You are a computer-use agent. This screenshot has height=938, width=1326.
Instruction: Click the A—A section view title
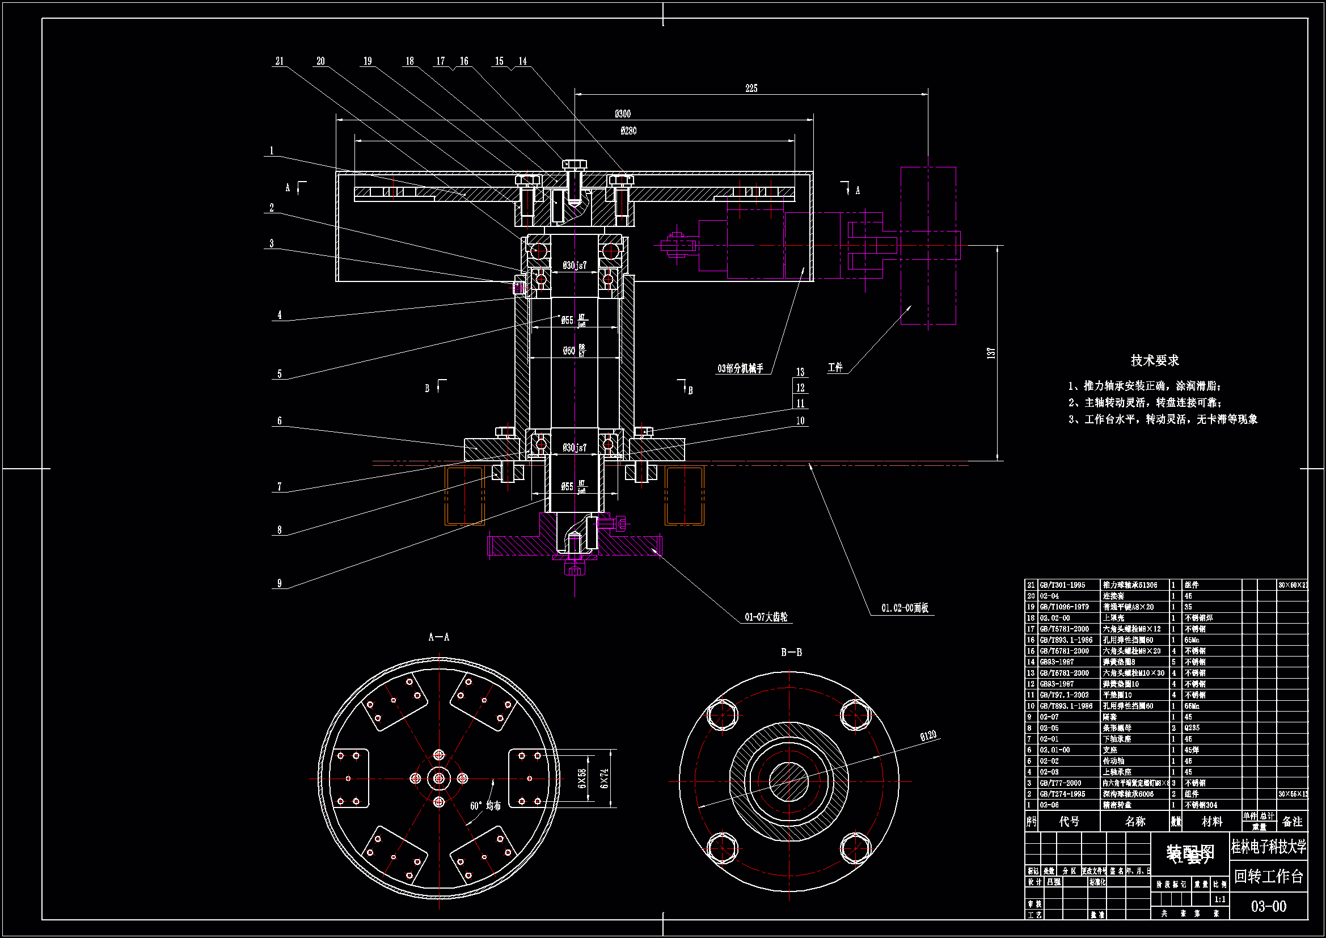[x=439, y=637]
